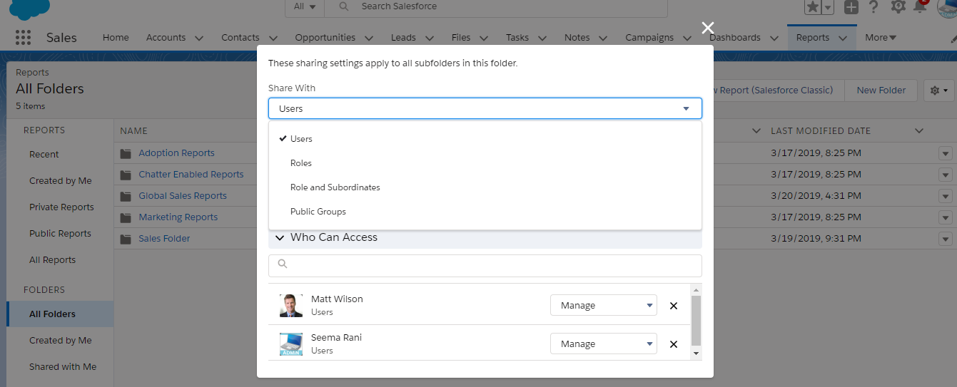
Task: Click the folder icon beside Chatter Enabled Reports
Action: 126,175
